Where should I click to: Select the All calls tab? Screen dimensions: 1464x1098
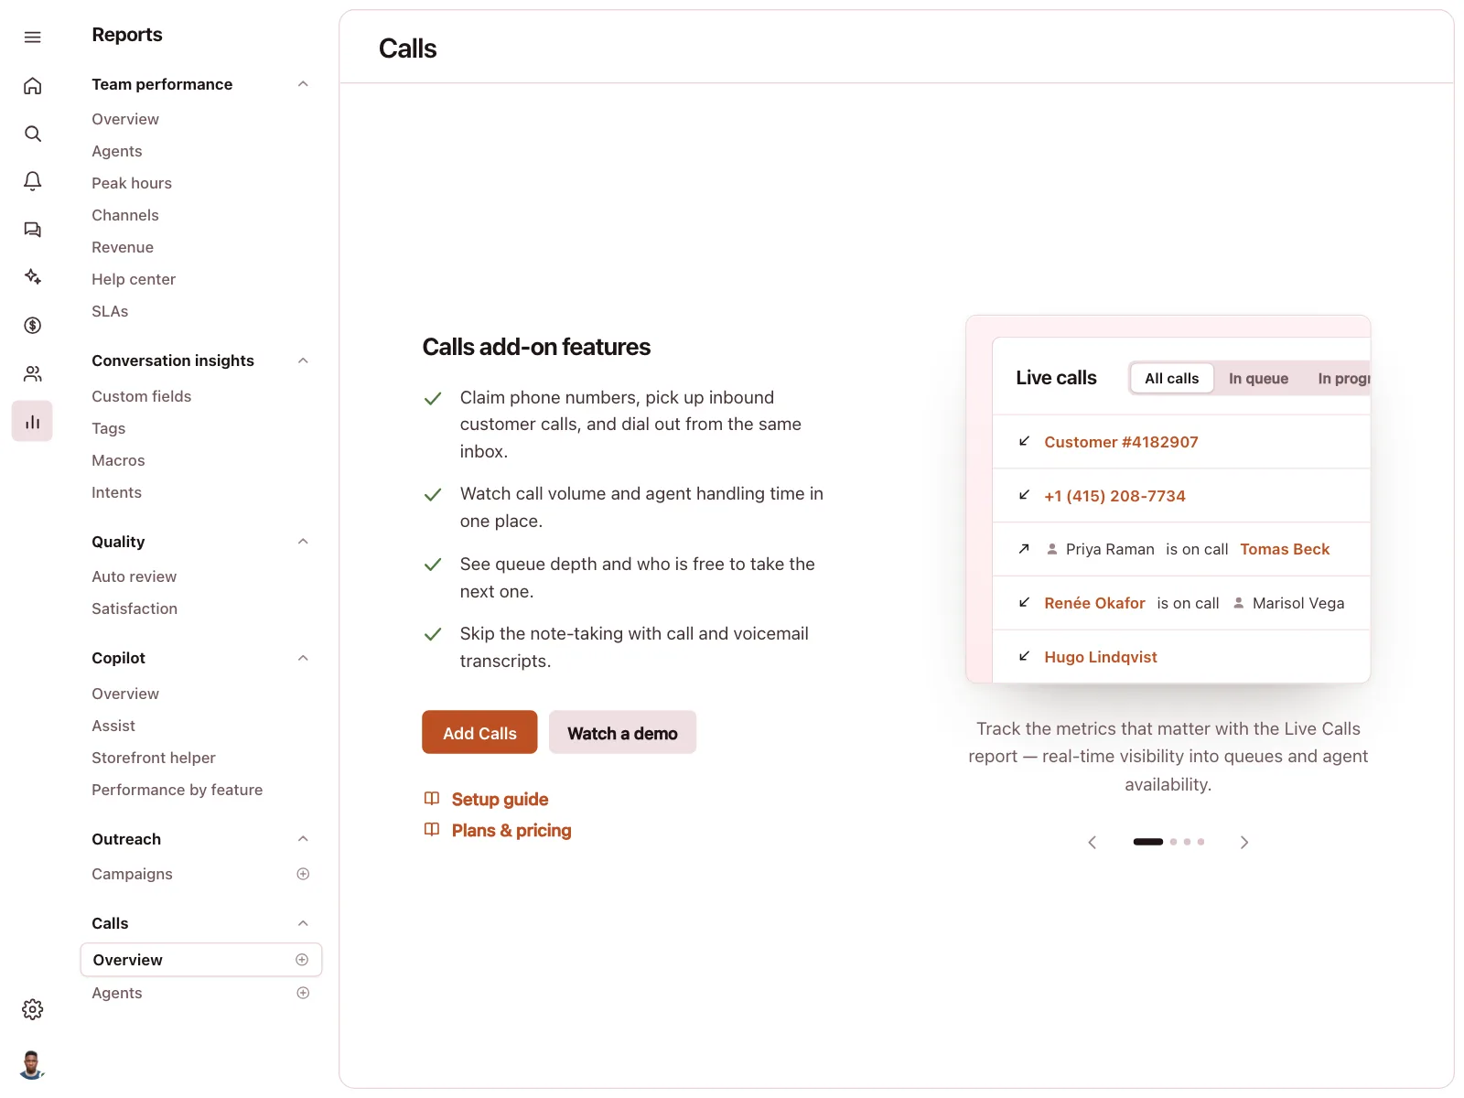tap(1171, 379)
